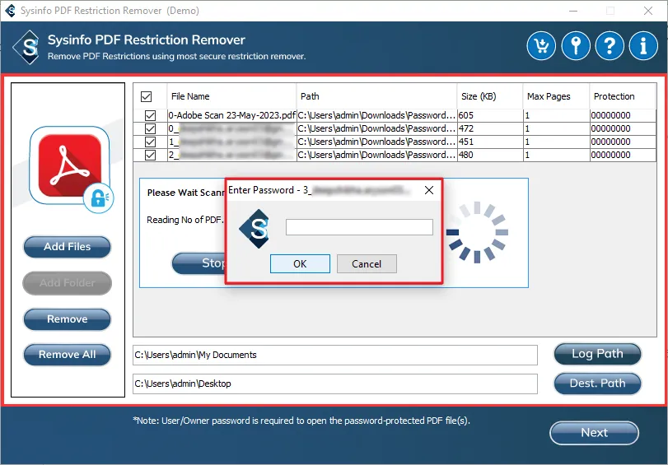Image resolution: width=668 pixels, height=465 pixels.
Task: Click the Stop button in the scanning panel
Action: click(x=199, y=263)
